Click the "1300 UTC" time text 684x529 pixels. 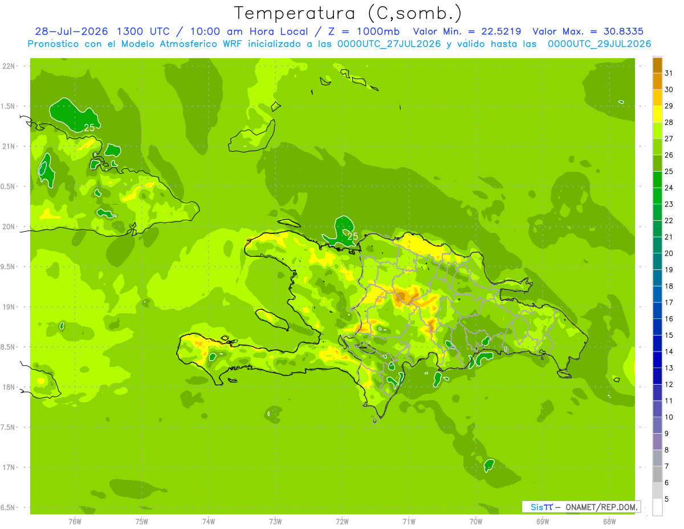(144, 31)
